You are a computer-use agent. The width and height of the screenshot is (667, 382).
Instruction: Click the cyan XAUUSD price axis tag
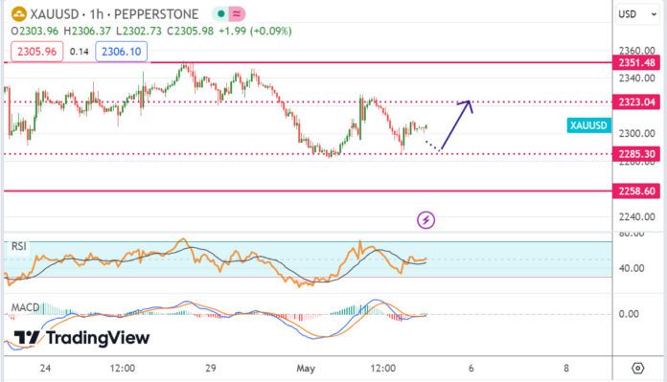(588, 125)
